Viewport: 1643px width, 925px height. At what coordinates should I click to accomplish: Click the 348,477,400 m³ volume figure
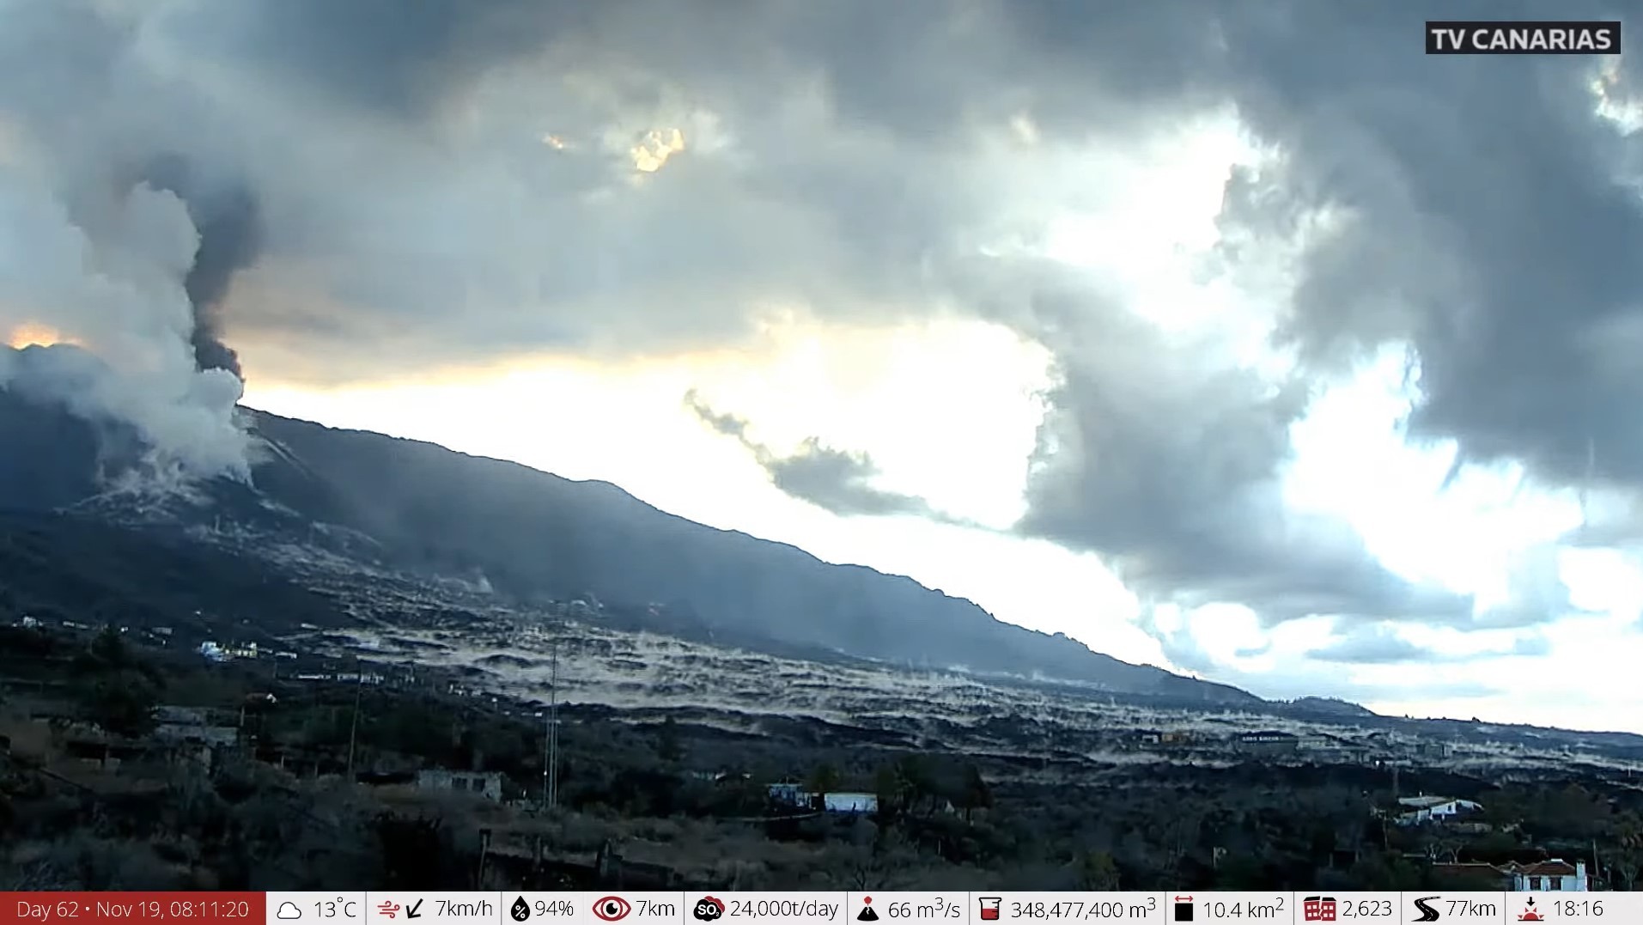pos(1082,909)
